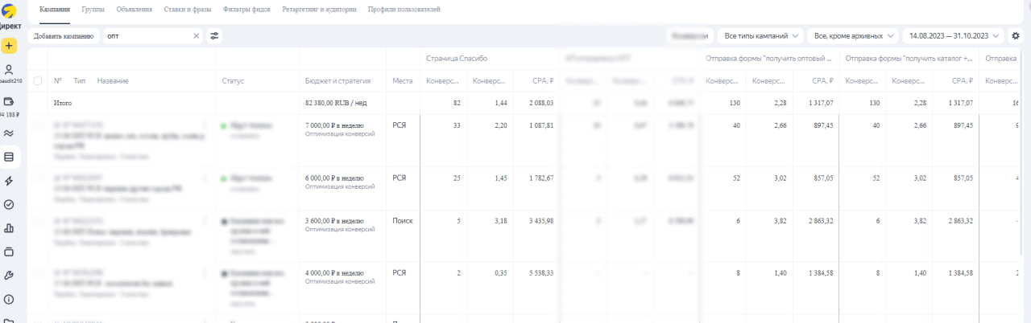1031x323 pixels.
Task: Open the wrench tools icon
Action: coord(10,276)
